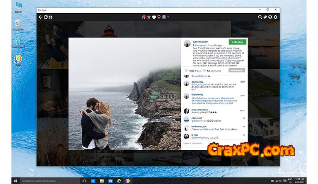Screen dimensions: 318x184
Task: Open Internet Explorer taskbar icon
Action: pyautogui.click(x=119, y=181)
